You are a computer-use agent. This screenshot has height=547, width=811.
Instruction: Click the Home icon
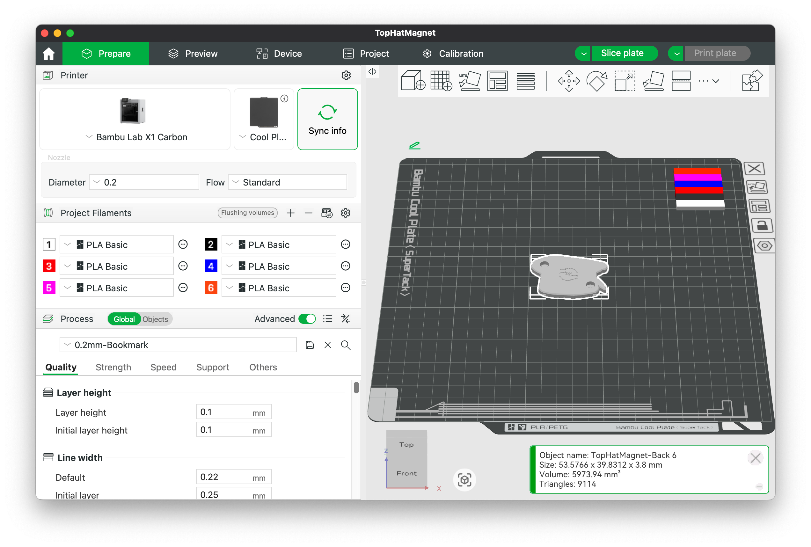48,53
